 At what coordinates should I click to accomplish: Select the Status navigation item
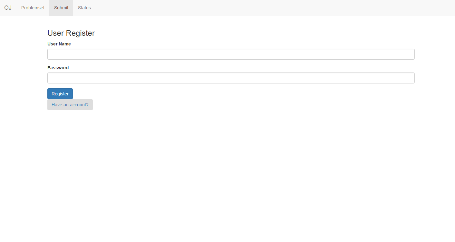click(x=84, y=8)
